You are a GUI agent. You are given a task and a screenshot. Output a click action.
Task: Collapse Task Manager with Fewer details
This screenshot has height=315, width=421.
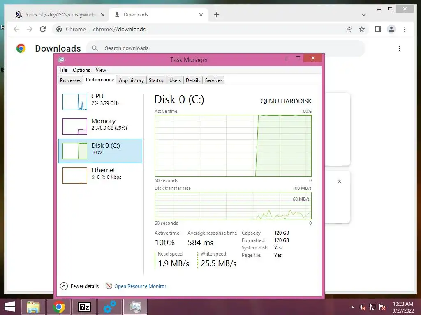[x=79, y=286]
